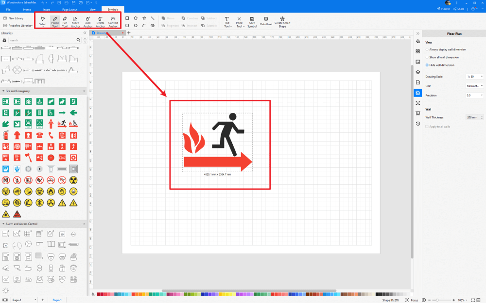
Task: Use the Delete Anchor tool
Action: [x=100, y=22]
